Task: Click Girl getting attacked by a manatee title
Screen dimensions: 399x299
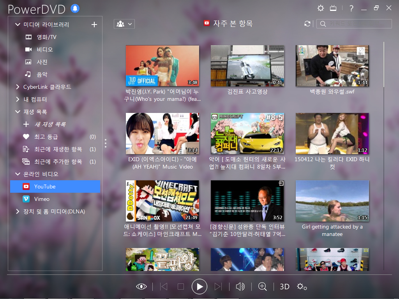Action: [x=332, y=230]
